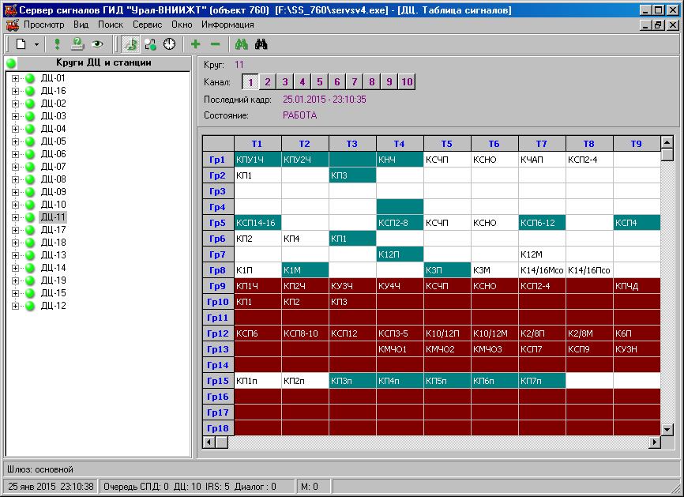Open the dropdown arrow beside new document icon
The width and height of the screenshot is (684, 497).
click(x=36, y=44)
